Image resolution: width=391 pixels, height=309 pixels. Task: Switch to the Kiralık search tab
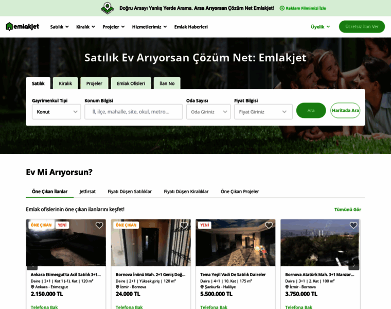[x=65, y=83]
